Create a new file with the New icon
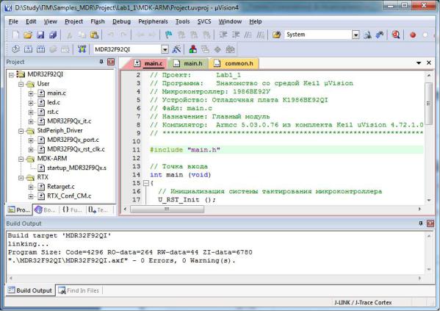The image size is (440, 311). [15, 35]
